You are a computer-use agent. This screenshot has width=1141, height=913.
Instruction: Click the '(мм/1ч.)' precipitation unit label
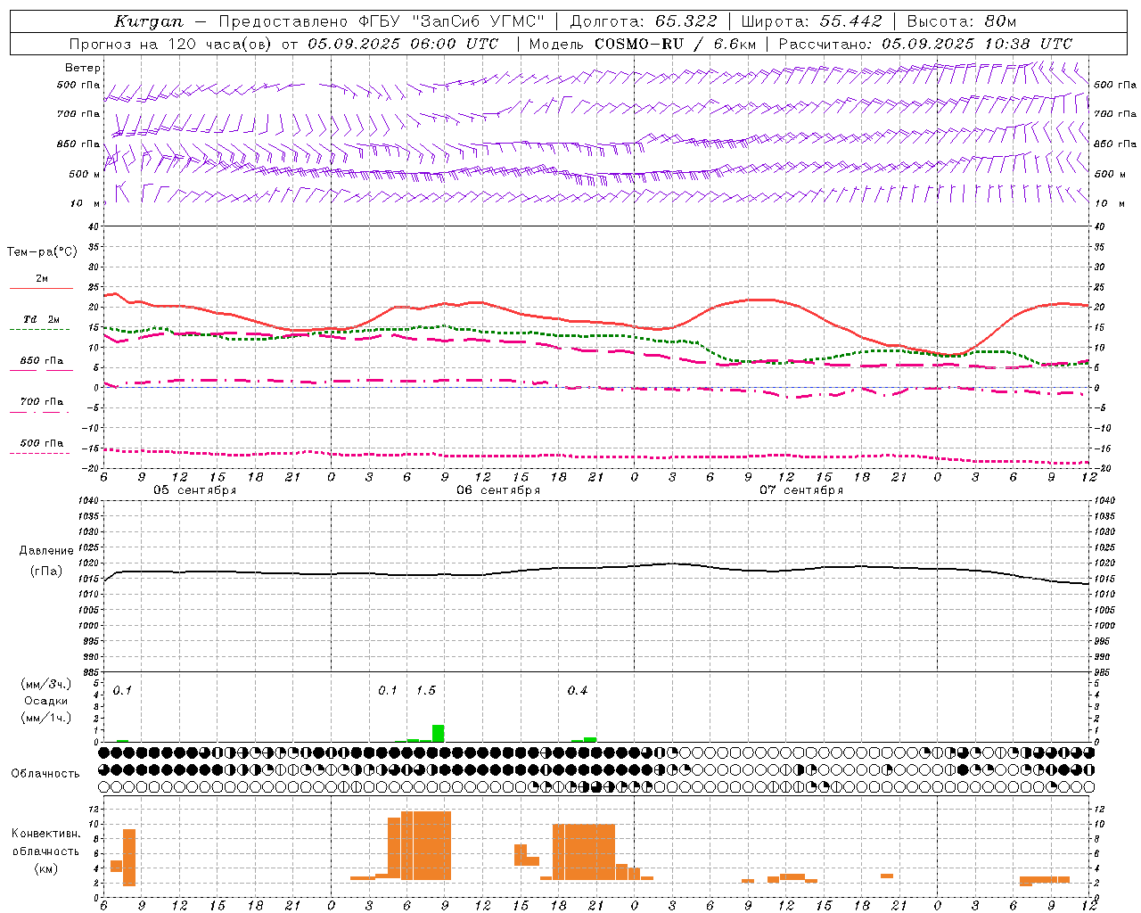[46, 718]
